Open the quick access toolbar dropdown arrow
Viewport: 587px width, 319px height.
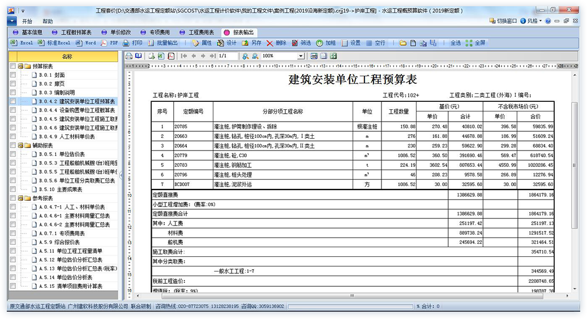pos(23,11)
